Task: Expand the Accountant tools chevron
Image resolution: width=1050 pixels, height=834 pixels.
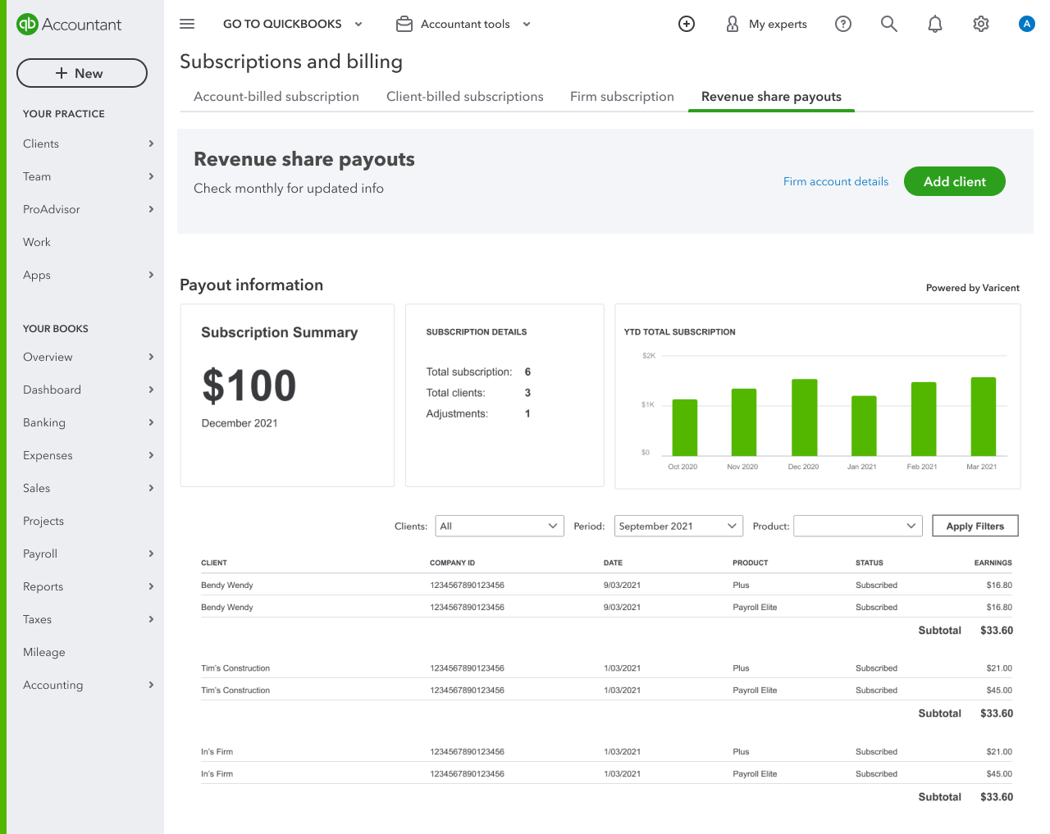Action: 527,24
